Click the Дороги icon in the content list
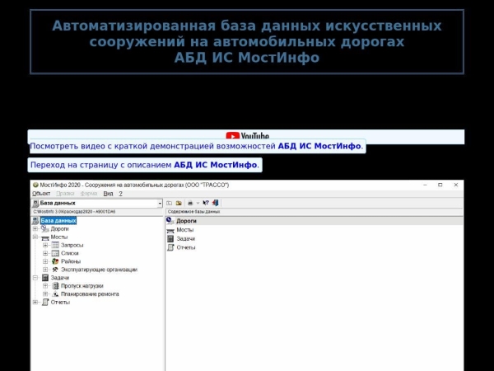The image size is (494, 371). tap(170, 220)
